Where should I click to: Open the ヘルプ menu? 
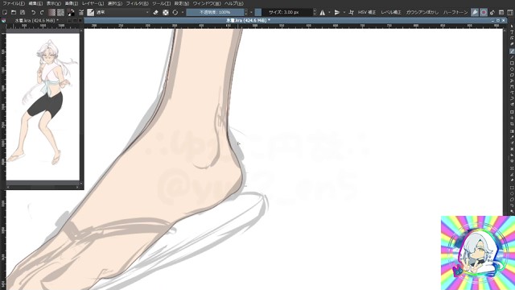(234, 3)
